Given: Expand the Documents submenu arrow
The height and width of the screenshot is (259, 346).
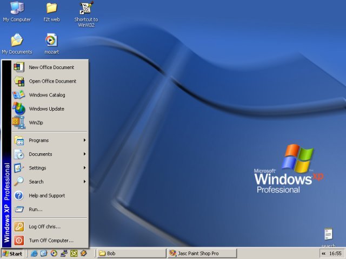Looking at the screenshot, I should (x=84, y=154).
